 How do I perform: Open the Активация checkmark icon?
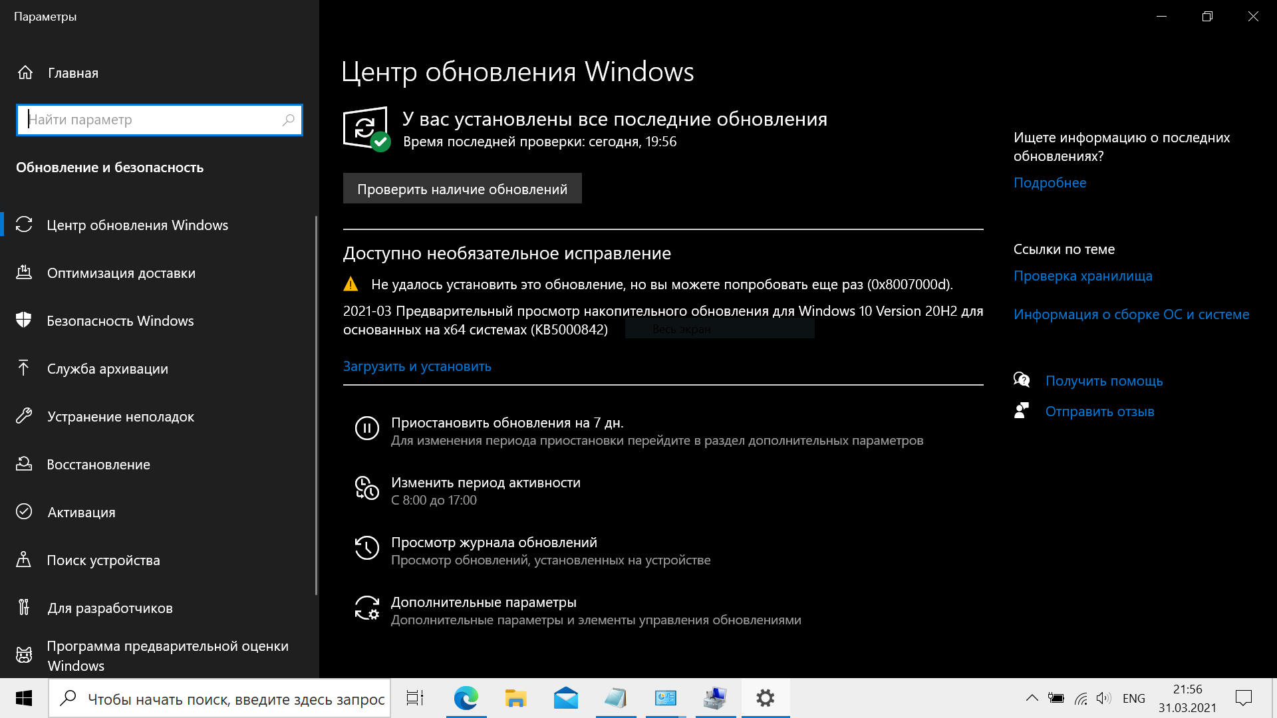(24, 512)
